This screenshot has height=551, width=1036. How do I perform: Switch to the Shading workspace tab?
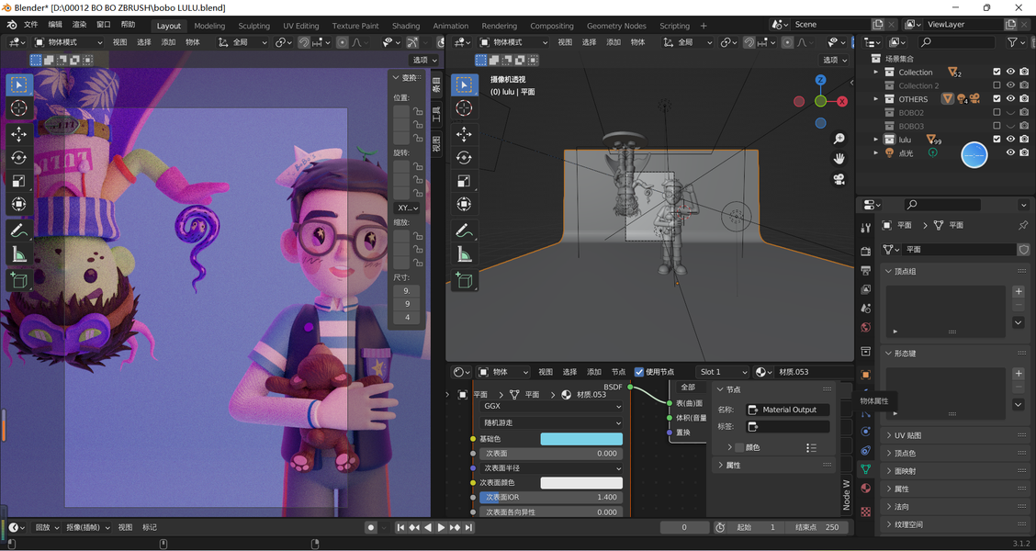coord(406,26)
